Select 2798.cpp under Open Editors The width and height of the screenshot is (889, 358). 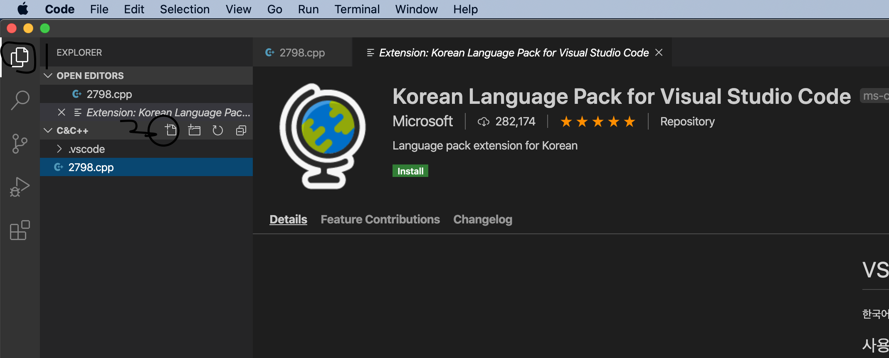tap(146, 94)
